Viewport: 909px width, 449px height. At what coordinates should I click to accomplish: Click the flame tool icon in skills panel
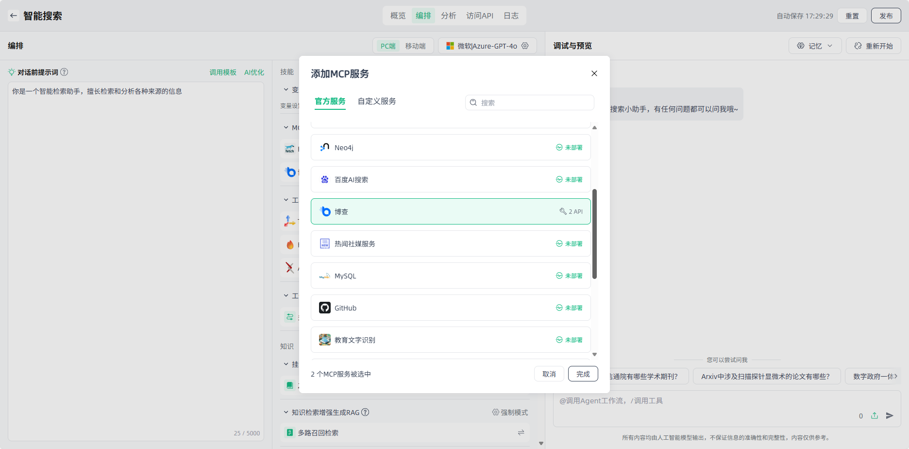tap(290, 244)
